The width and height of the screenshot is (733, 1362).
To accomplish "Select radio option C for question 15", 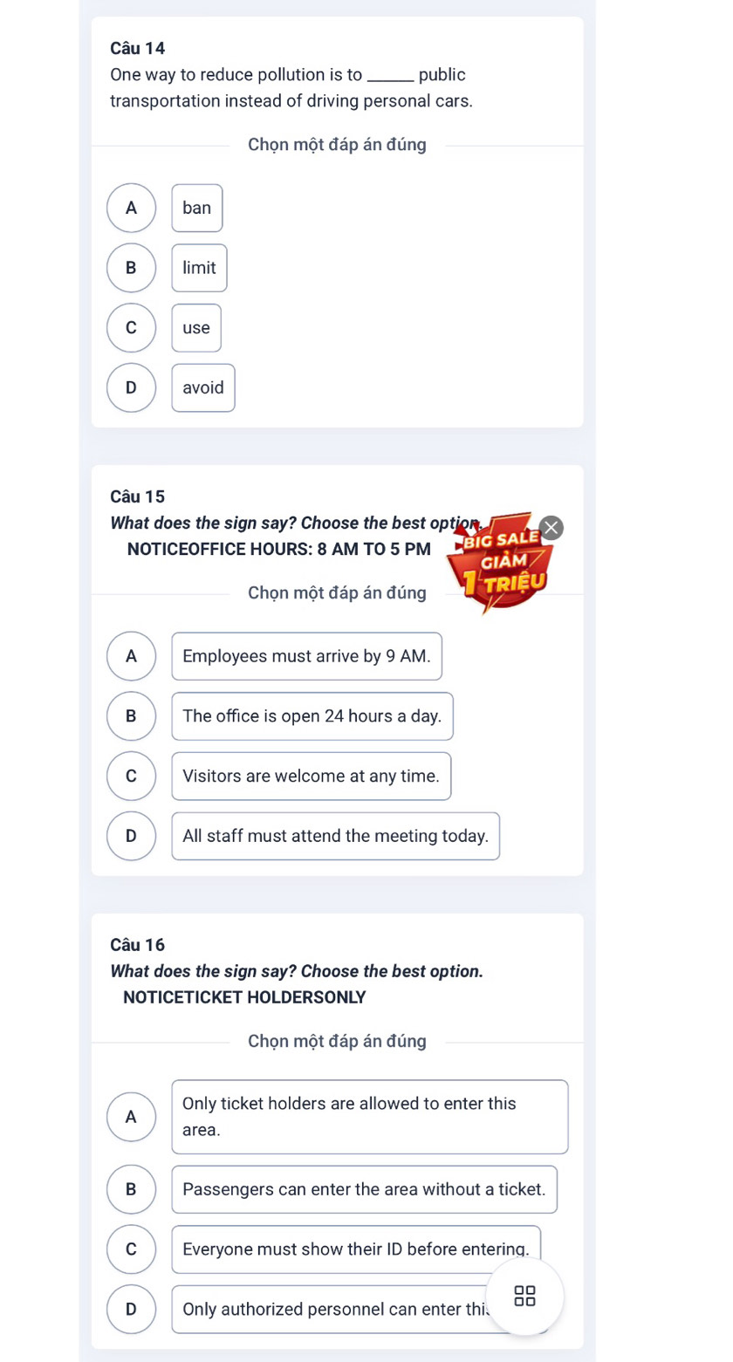I will (x=131, y=777).
